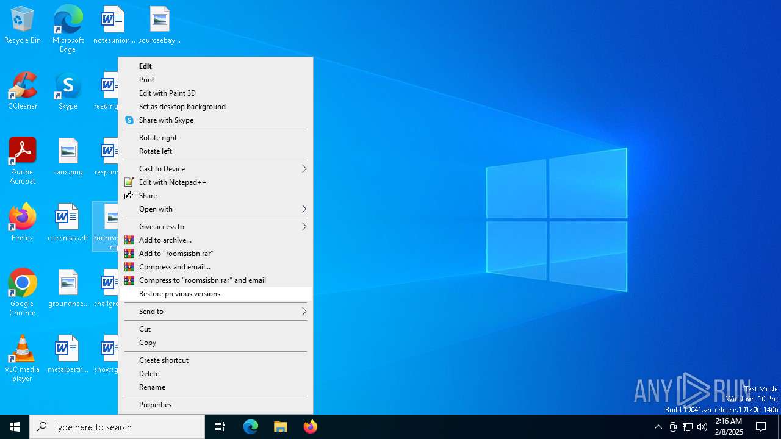Open Properties from the context menu
Image resolution: width=781 pixels, height=439 pixels.
215,405
